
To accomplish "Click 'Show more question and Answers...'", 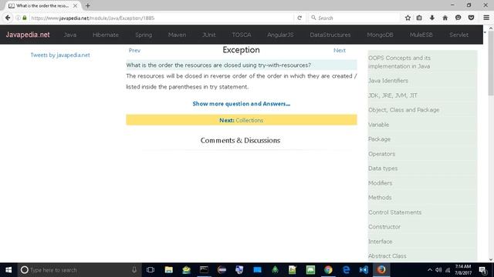I will coord(242,104).
